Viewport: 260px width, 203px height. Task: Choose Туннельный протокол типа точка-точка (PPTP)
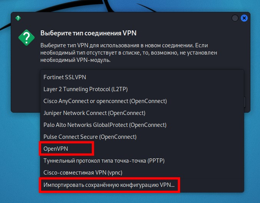click(x=142, y=161)
